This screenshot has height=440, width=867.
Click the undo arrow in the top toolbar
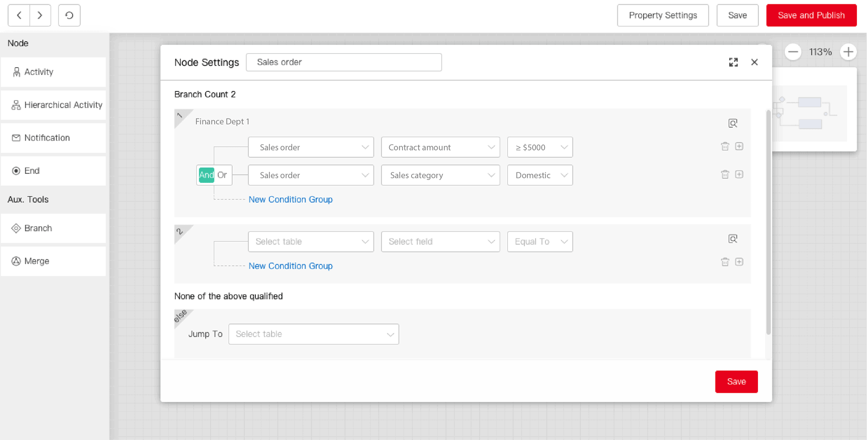click(x=69, y=15)
